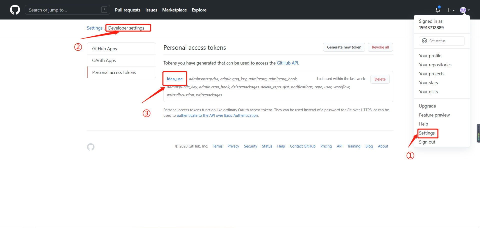Select Personal access tokens in sidebar
The image size is (480, 228).
click(114, 72)
